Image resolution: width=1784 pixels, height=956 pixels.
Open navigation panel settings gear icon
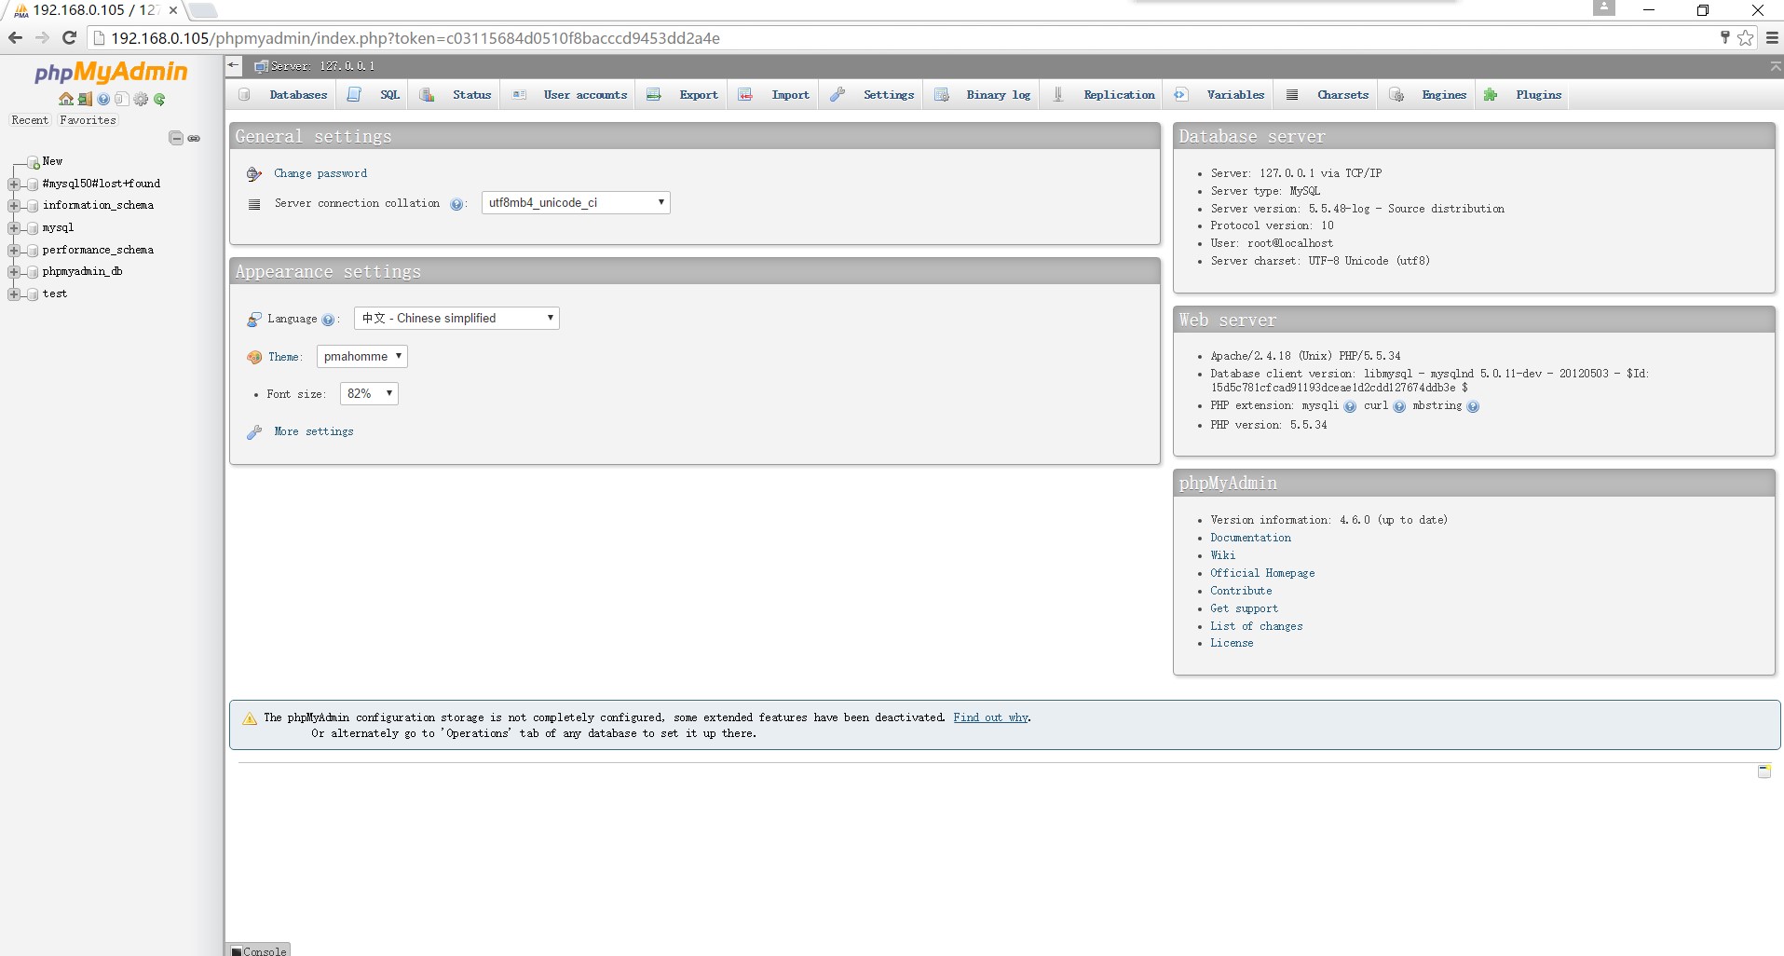click(141, 99)
